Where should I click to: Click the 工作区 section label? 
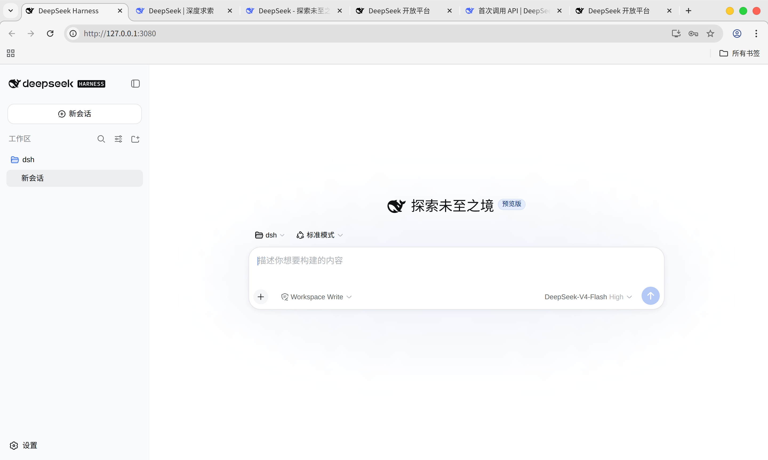[x=19, y=139]
